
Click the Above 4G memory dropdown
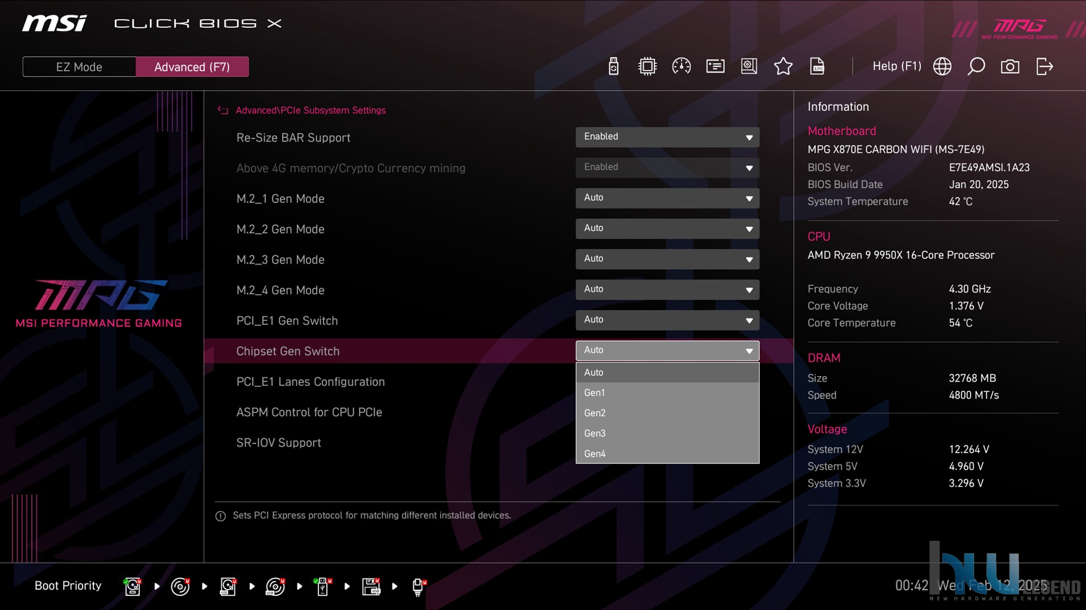(x=667, y=168)
